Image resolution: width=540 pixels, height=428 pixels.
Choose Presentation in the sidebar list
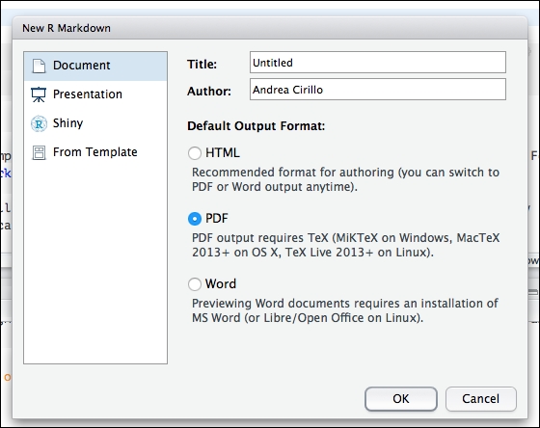pyautogui.click(x=95, y=94)
